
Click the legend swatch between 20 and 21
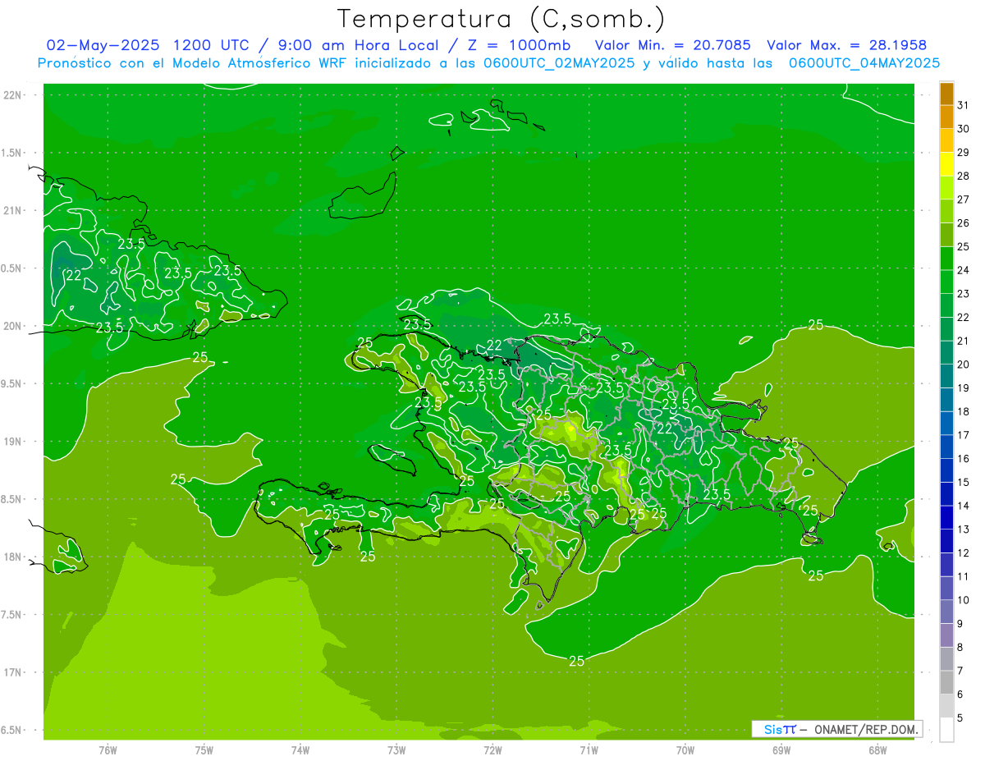coord(946,352)
